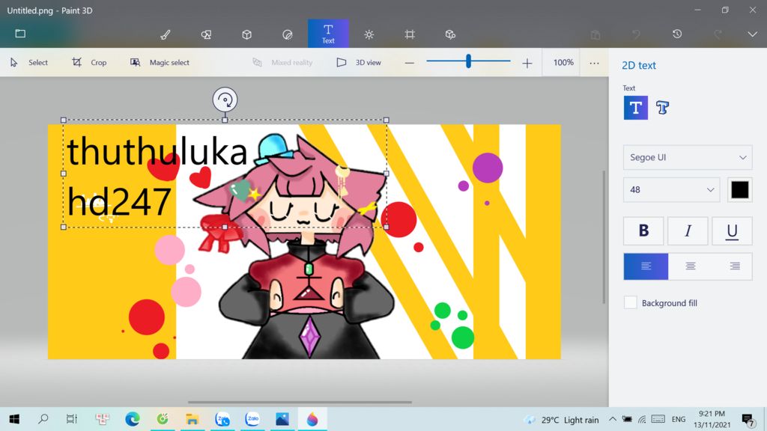Activate Magic select
This screenshot has width=767, height=431.
(x=160, y=63)
